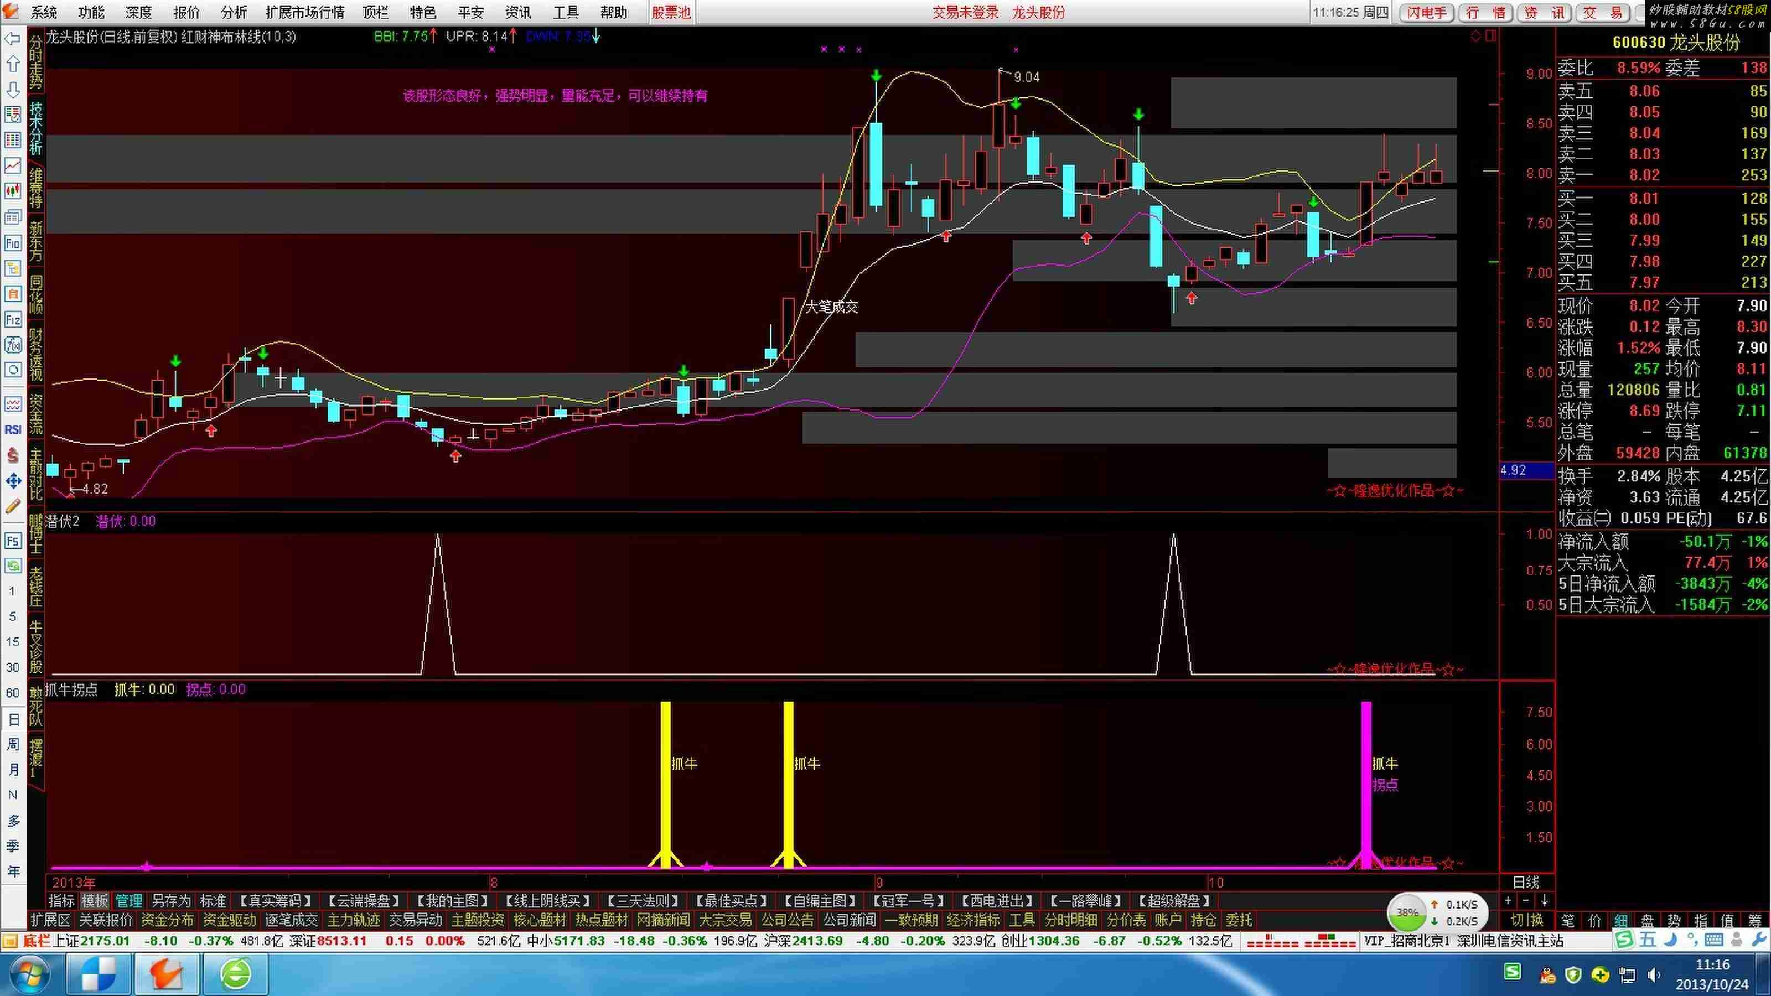Select the 15 minute period
Screen dimensions: 1771x996
click(x=12, y=642)
